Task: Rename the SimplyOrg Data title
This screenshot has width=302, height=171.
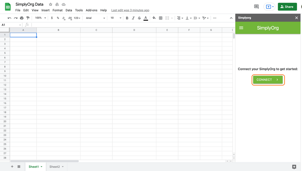Action: pos(29,4)
